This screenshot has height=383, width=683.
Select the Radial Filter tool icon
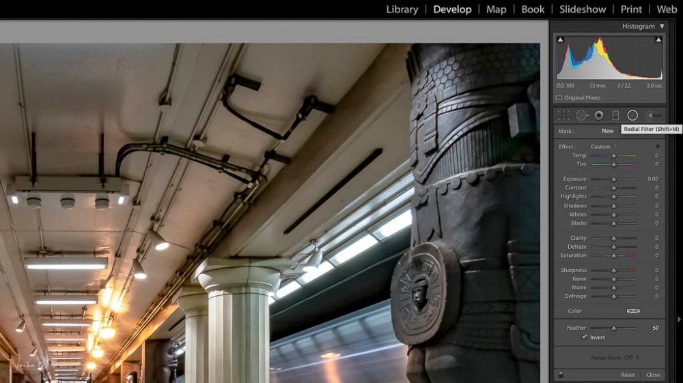[632, 115]
